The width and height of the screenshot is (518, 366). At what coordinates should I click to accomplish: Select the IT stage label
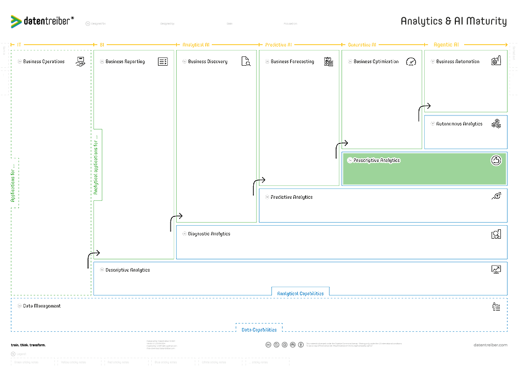tap(19, 45)
